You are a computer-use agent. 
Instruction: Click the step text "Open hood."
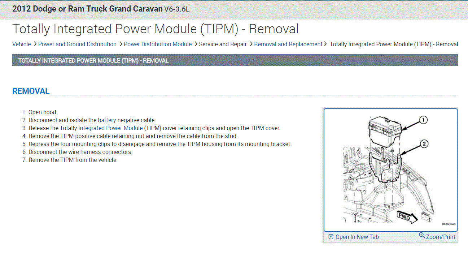click(x=43, y=112)
